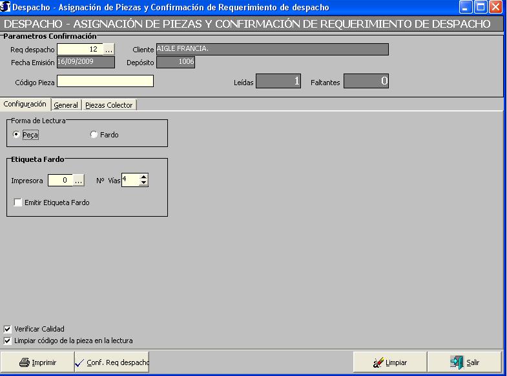The height and width of the screenshot is (376, 507).
Task: Click the printer icon on Imprimir button
Action: (x=25, y=362)
